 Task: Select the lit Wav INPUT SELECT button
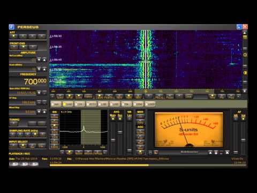[x=23, y=146]
